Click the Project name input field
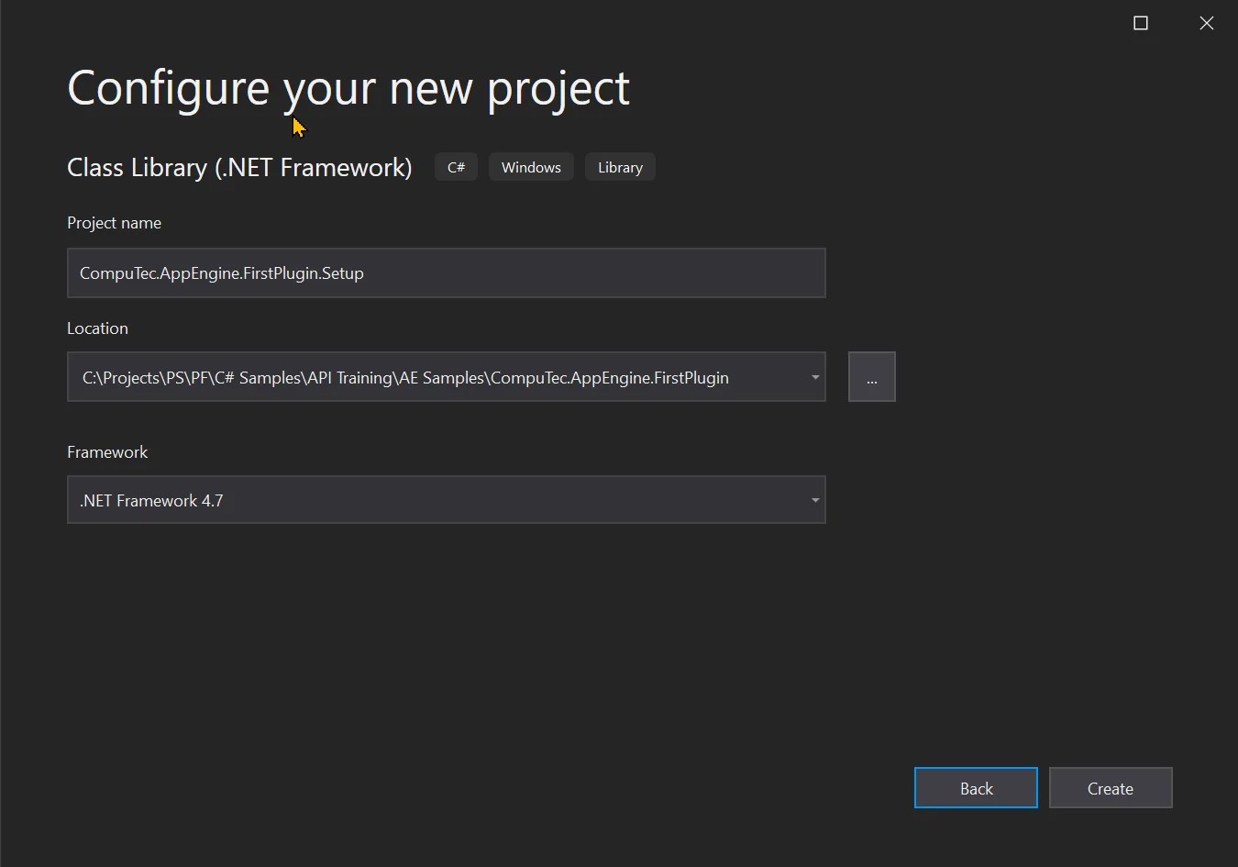Screen dimensions: 1238x867 [x=447, y=272]
